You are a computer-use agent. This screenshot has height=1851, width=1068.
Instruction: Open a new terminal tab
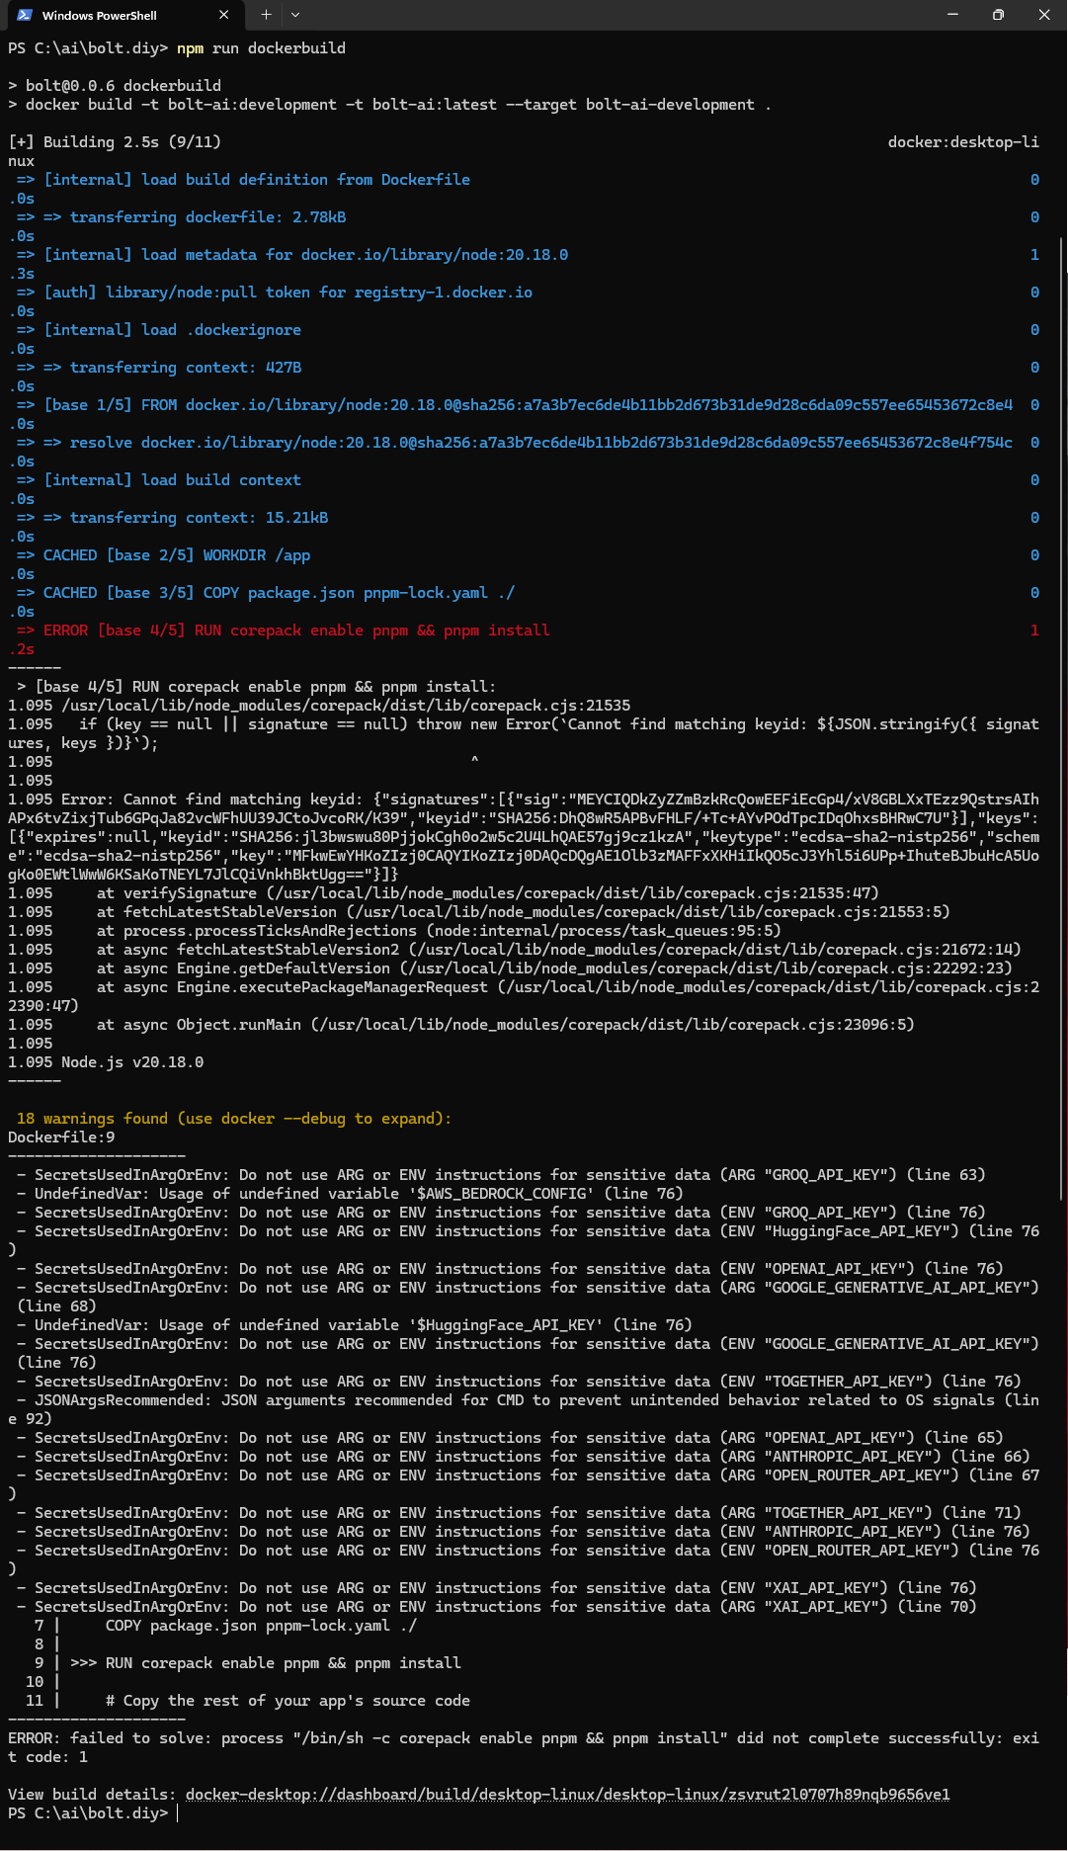point(266,15)
